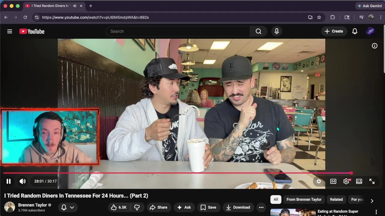The image size is (385, 216).
Task: Open player settings gear
Action: tap(346, 181)
